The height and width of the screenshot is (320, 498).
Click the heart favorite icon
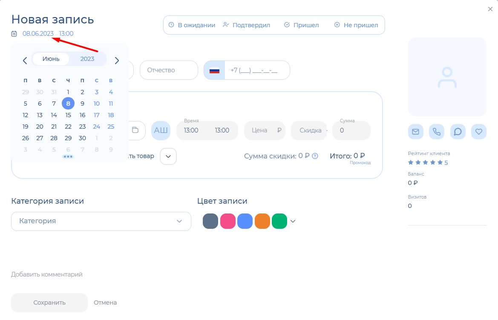479,132
